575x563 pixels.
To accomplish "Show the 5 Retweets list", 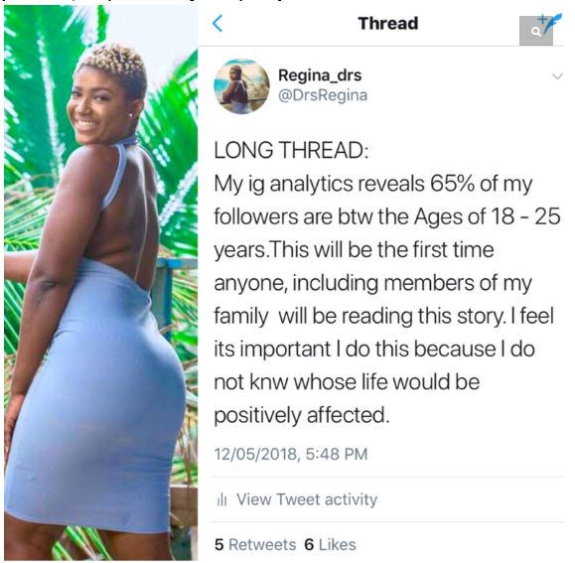I will (255, 544).
